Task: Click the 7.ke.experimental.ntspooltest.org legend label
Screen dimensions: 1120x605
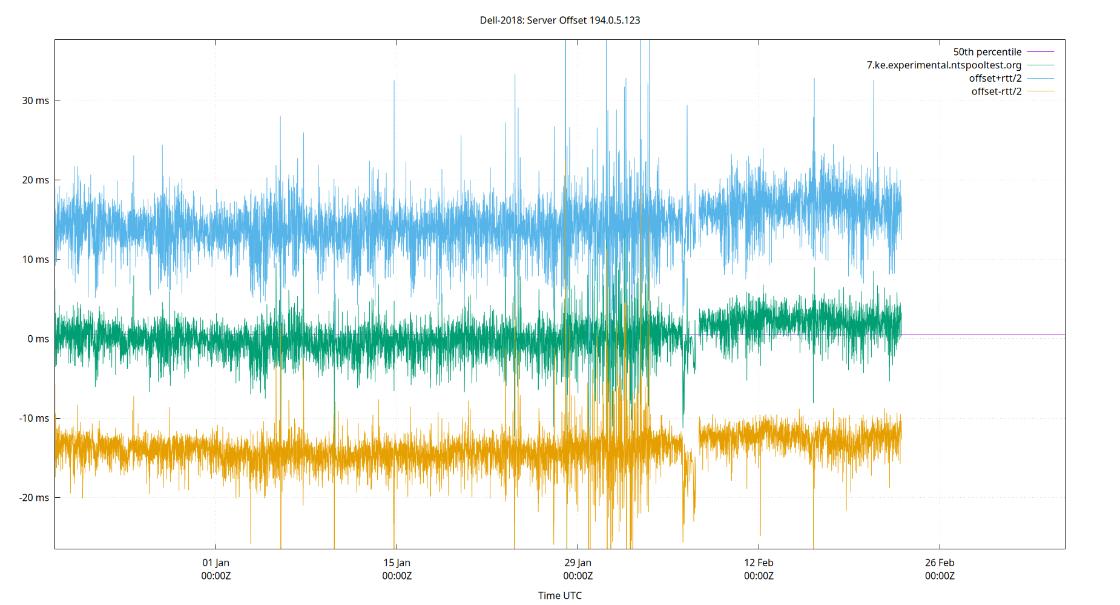Action: pyautogui.click(x=943, y=65)
